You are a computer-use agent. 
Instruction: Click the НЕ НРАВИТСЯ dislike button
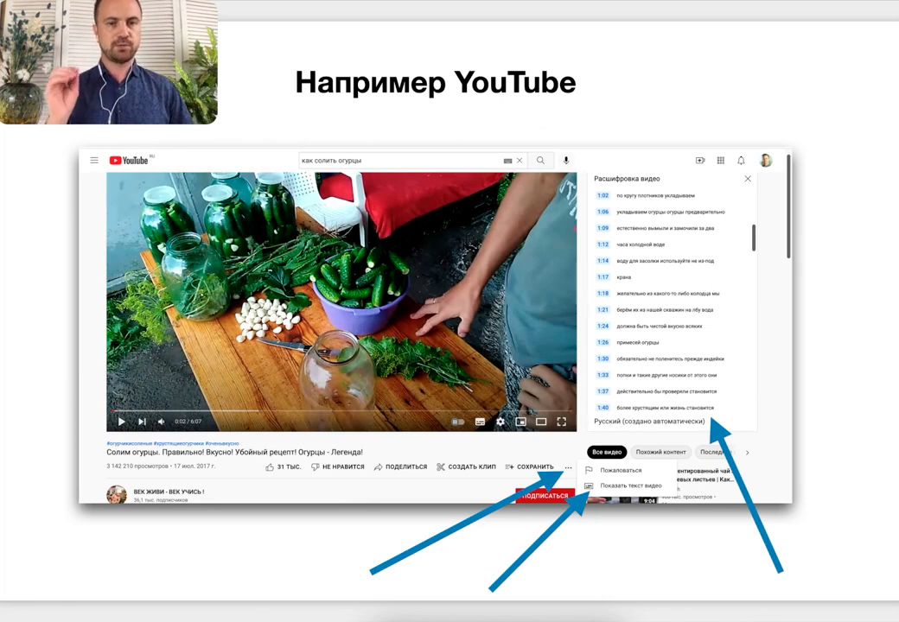click(x=338, y=466)
